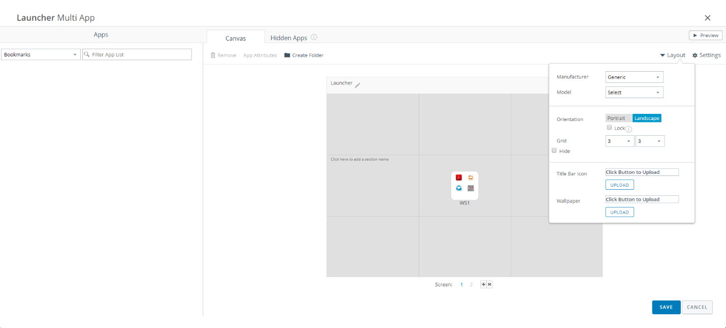Click the Launcher title text on canvas
The width and height of the screenshot is (726, 328).
pyautogui.click(x=341, y=83)
